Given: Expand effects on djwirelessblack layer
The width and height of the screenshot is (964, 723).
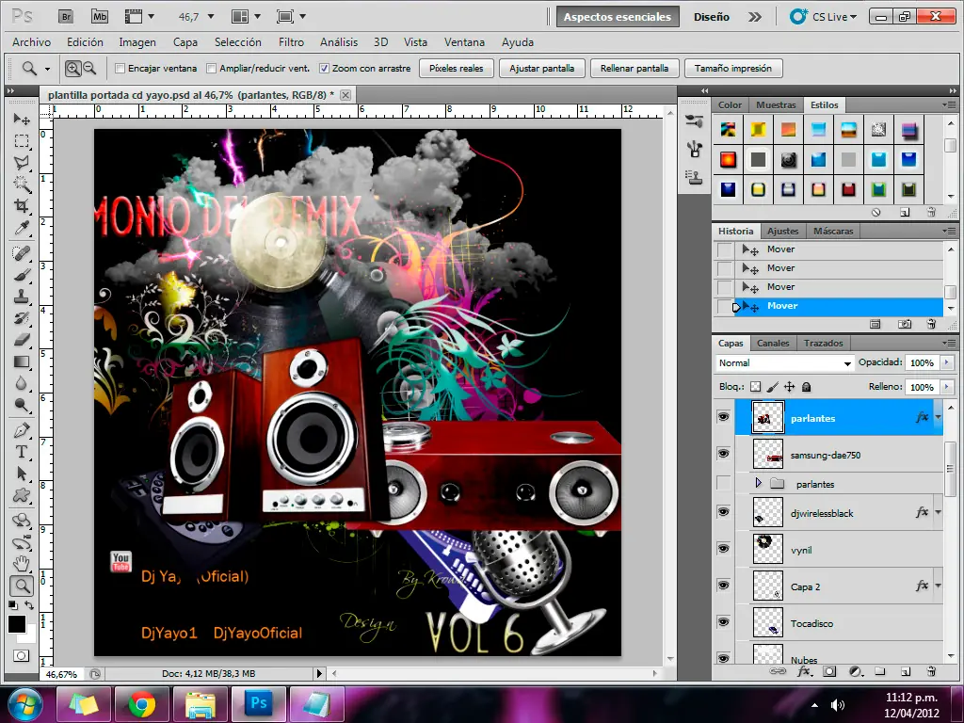Looking at the screenshot, I should (939, 512).
